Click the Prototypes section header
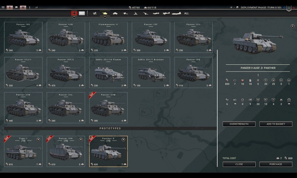Screen dimensions: 297x178 pyautogui.click(x=110, y=128)
